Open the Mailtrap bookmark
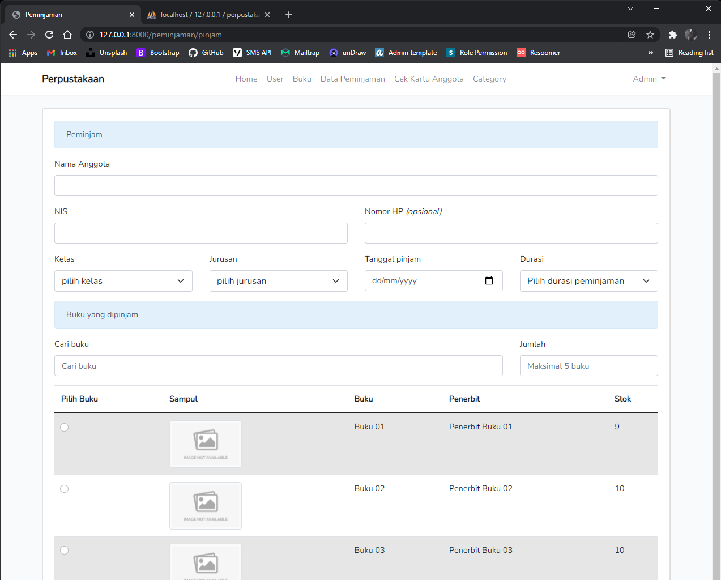 tap(300, 53)
